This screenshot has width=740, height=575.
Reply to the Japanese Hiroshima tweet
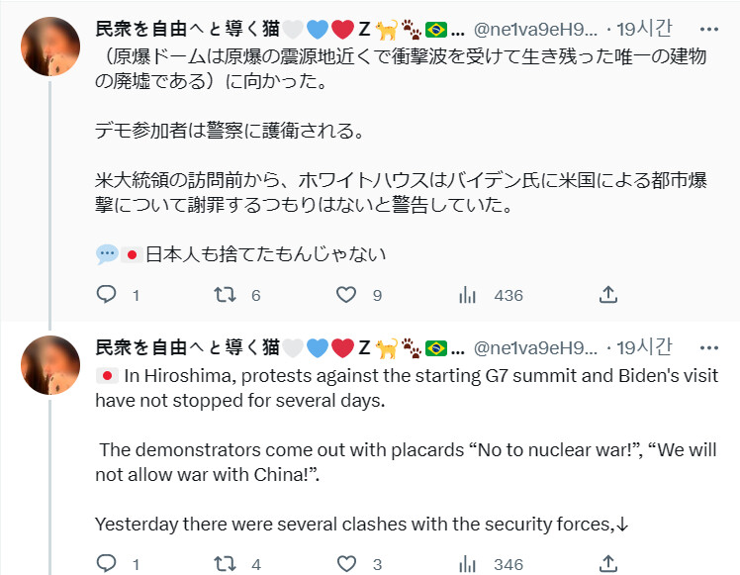tap(108, 295)
